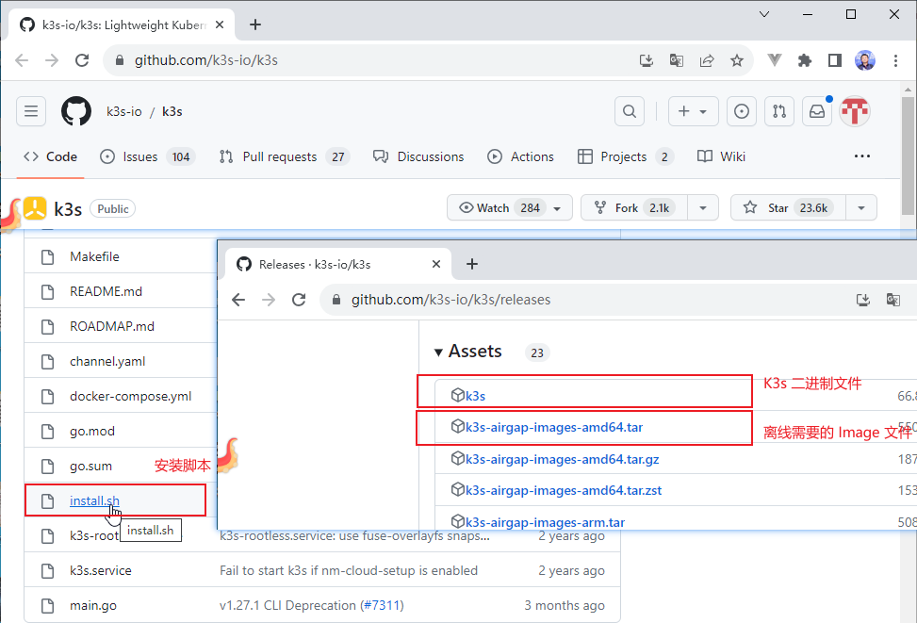Click the main window's vertical scrollbar thumb
This screenshot has width=917, height=623.
(x=908, y=155)
